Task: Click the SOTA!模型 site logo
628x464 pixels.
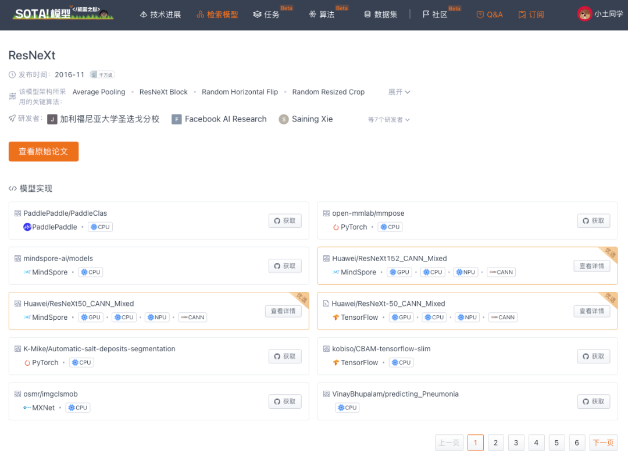Action: tap(63, 13)
